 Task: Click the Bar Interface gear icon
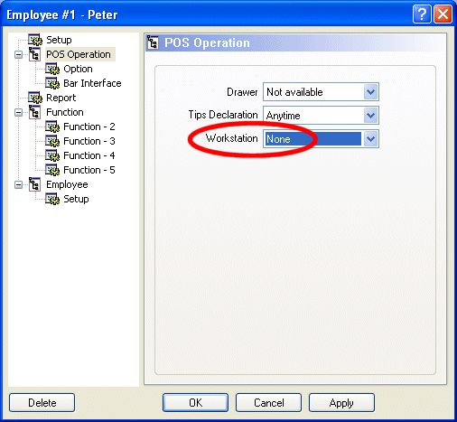click(x=52, y=83)
